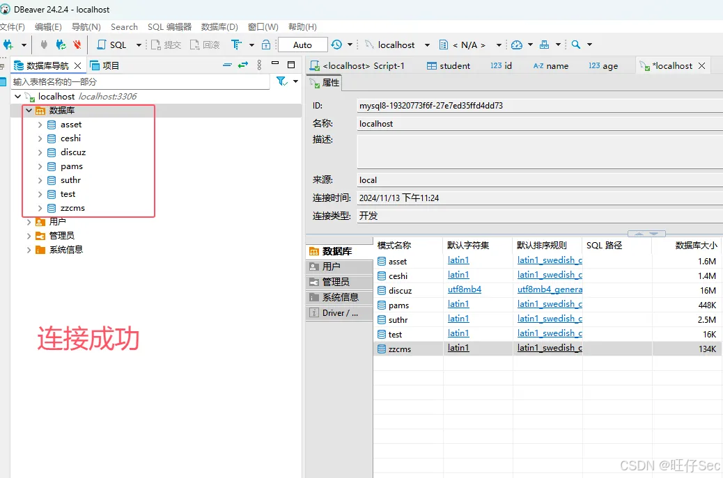Open navigator view menu three-dots icon
Screen dimensions: 723x478
click(x=259, y=65)
